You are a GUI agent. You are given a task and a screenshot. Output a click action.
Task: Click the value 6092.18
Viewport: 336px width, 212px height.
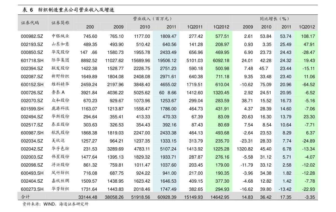pos(221,60)
